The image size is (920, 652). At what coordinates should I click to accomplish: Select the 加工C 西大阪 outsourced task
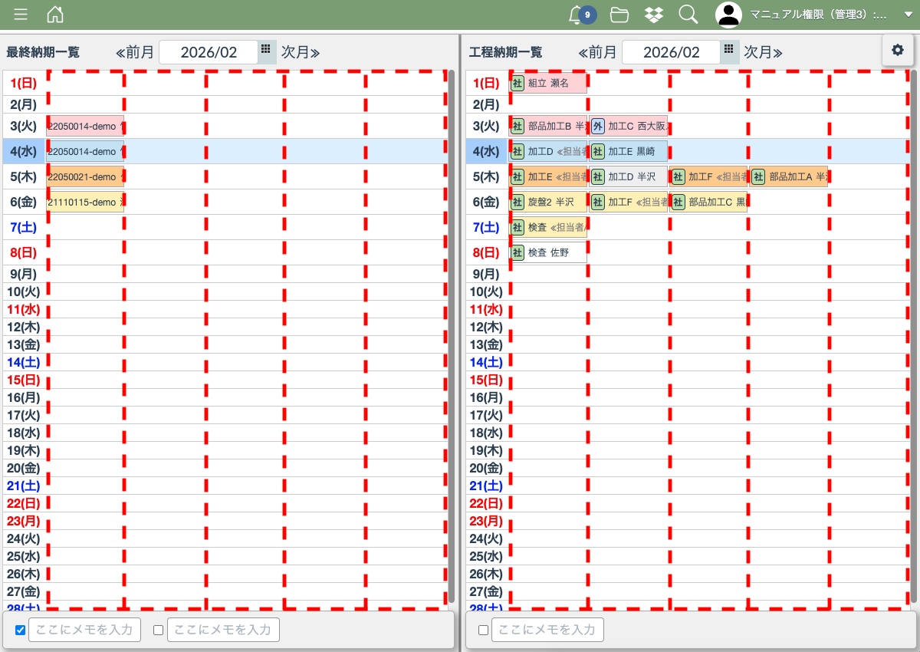tap(629, 126)
